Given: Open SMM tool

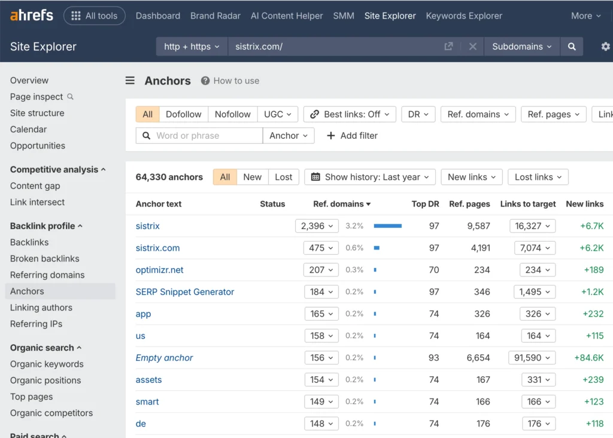Looking at the screenshot, I should tap(344, 16).
